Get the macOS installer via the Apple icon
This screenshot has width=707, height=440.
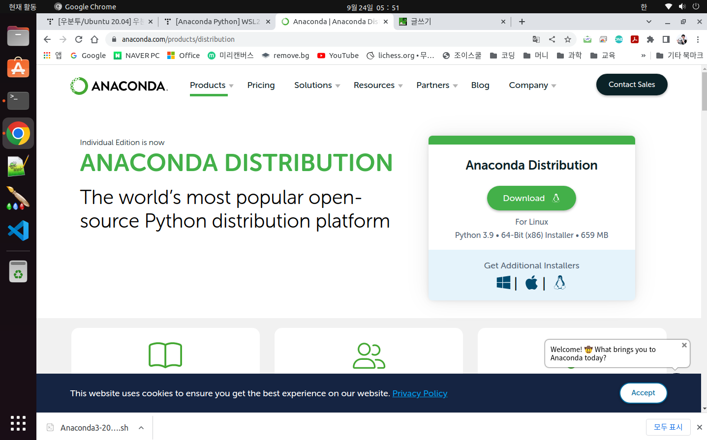pyautogui.click(x=531, y=283)
